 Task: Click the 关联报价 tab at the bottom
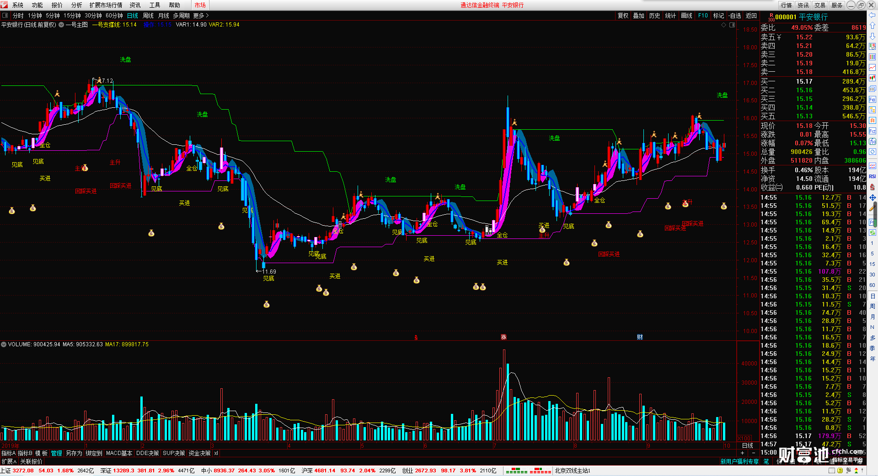point(31,461)
